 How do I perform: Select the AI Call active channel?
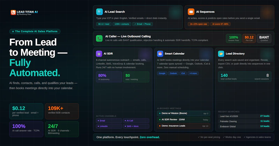coord(136,121)
